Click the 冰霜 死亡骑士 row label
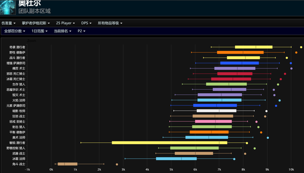Viewport: 304px width, 173px height. click(x=16, y=79)
